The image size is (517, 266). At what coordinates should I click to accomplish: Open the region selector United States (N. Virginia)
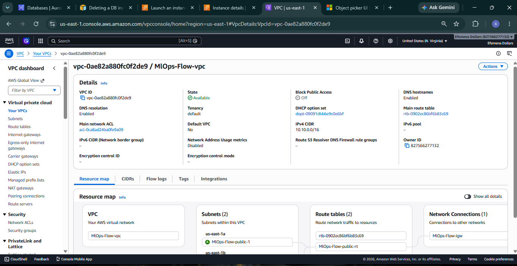click(x=424, y=41)
